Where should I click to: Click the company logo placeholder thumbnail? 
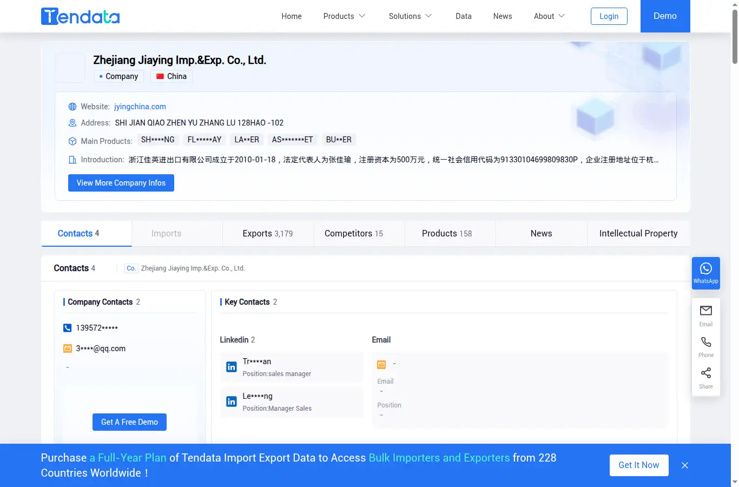70,68
